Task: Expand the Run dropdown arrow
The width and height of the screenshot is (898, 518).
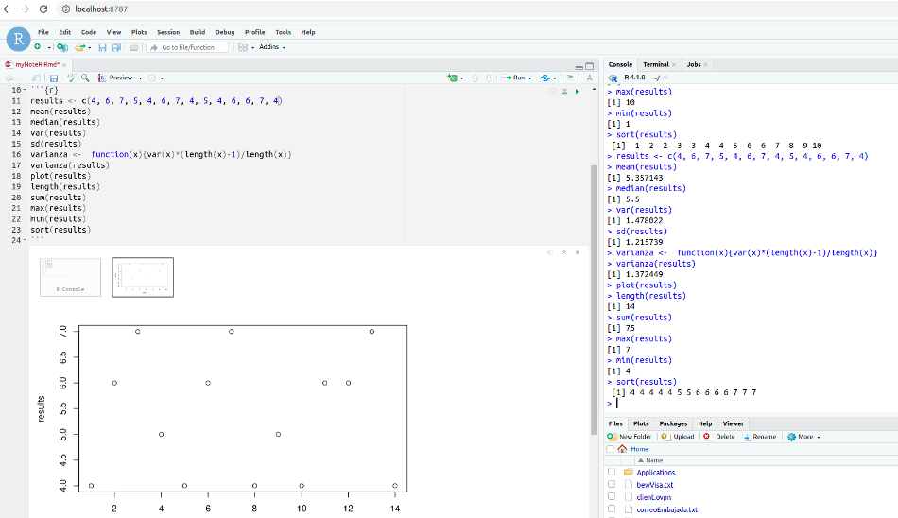Action: tap(530, 78)
